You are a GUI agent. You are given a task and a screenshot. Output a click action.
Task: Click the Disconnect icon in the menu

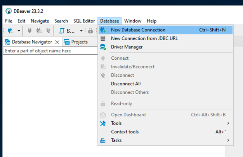(103, 75)
